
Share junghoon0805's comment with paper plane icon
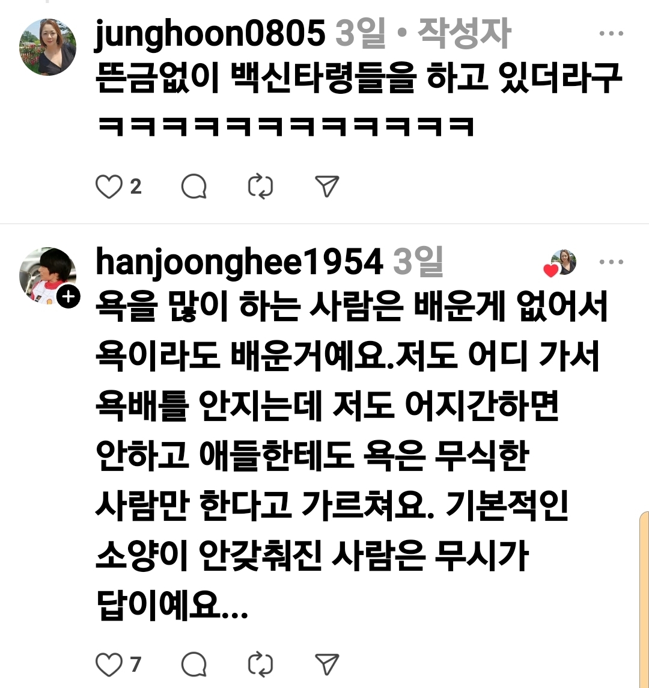[x=327, y=186]
